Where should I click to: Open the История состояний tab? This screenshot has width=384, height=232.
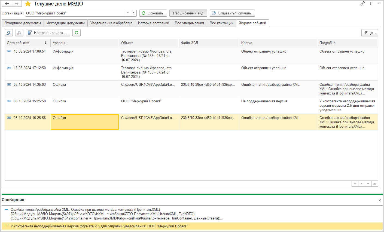[153, 23]
